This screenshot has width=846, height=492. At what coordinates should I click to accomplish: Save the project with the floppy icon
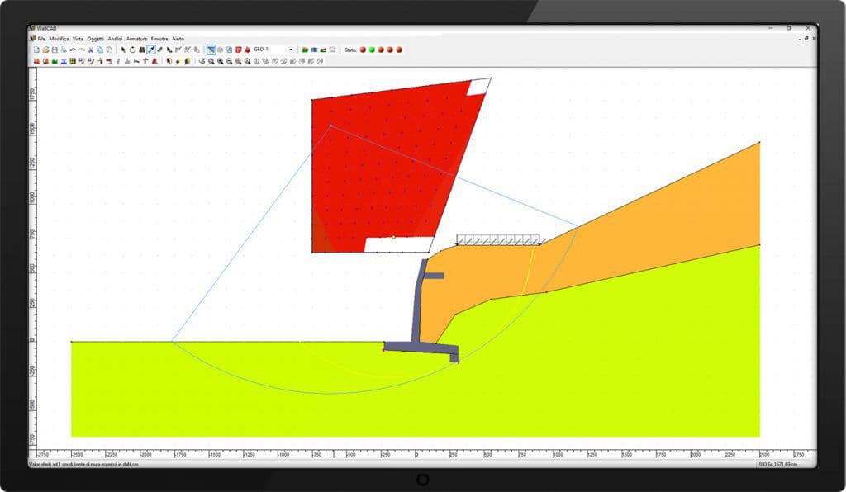pos(55,50)
